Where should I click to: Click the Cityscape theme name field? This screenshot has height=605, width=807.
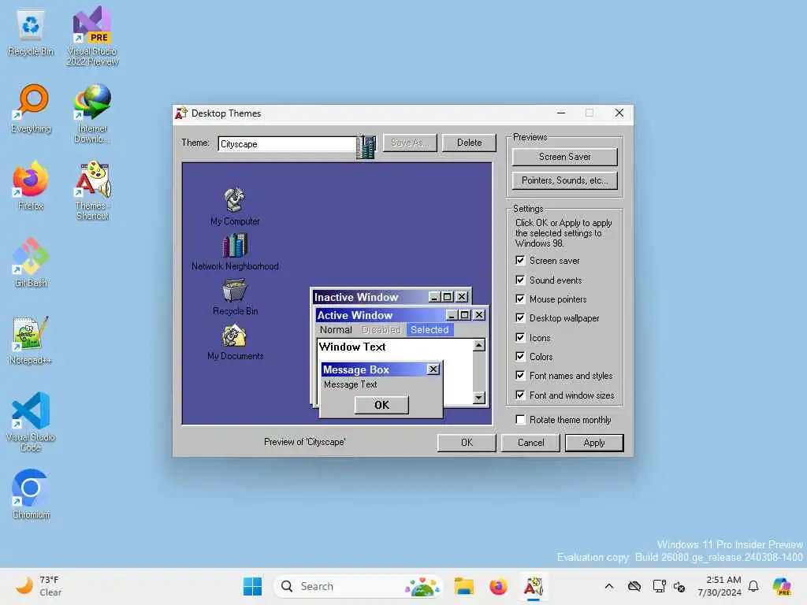(287, 144)
